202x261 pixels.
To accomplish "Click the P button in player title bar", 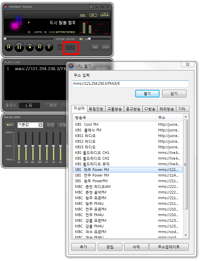I will pos(91,7).
